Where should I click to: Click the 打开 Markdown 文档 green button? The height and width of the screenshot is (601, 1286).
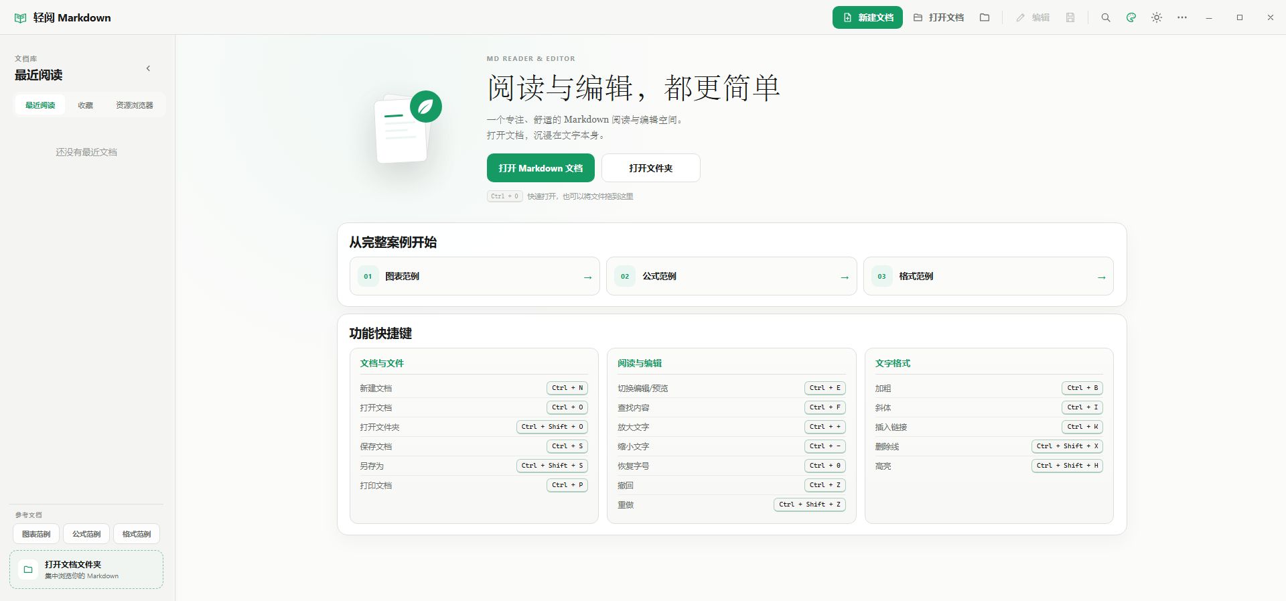(x=541, y=168)
